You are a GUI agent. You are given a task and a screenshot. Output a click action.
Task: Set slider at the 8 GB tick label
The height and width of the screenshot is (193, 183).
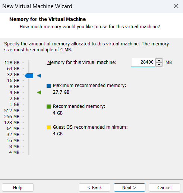[15, 87]
